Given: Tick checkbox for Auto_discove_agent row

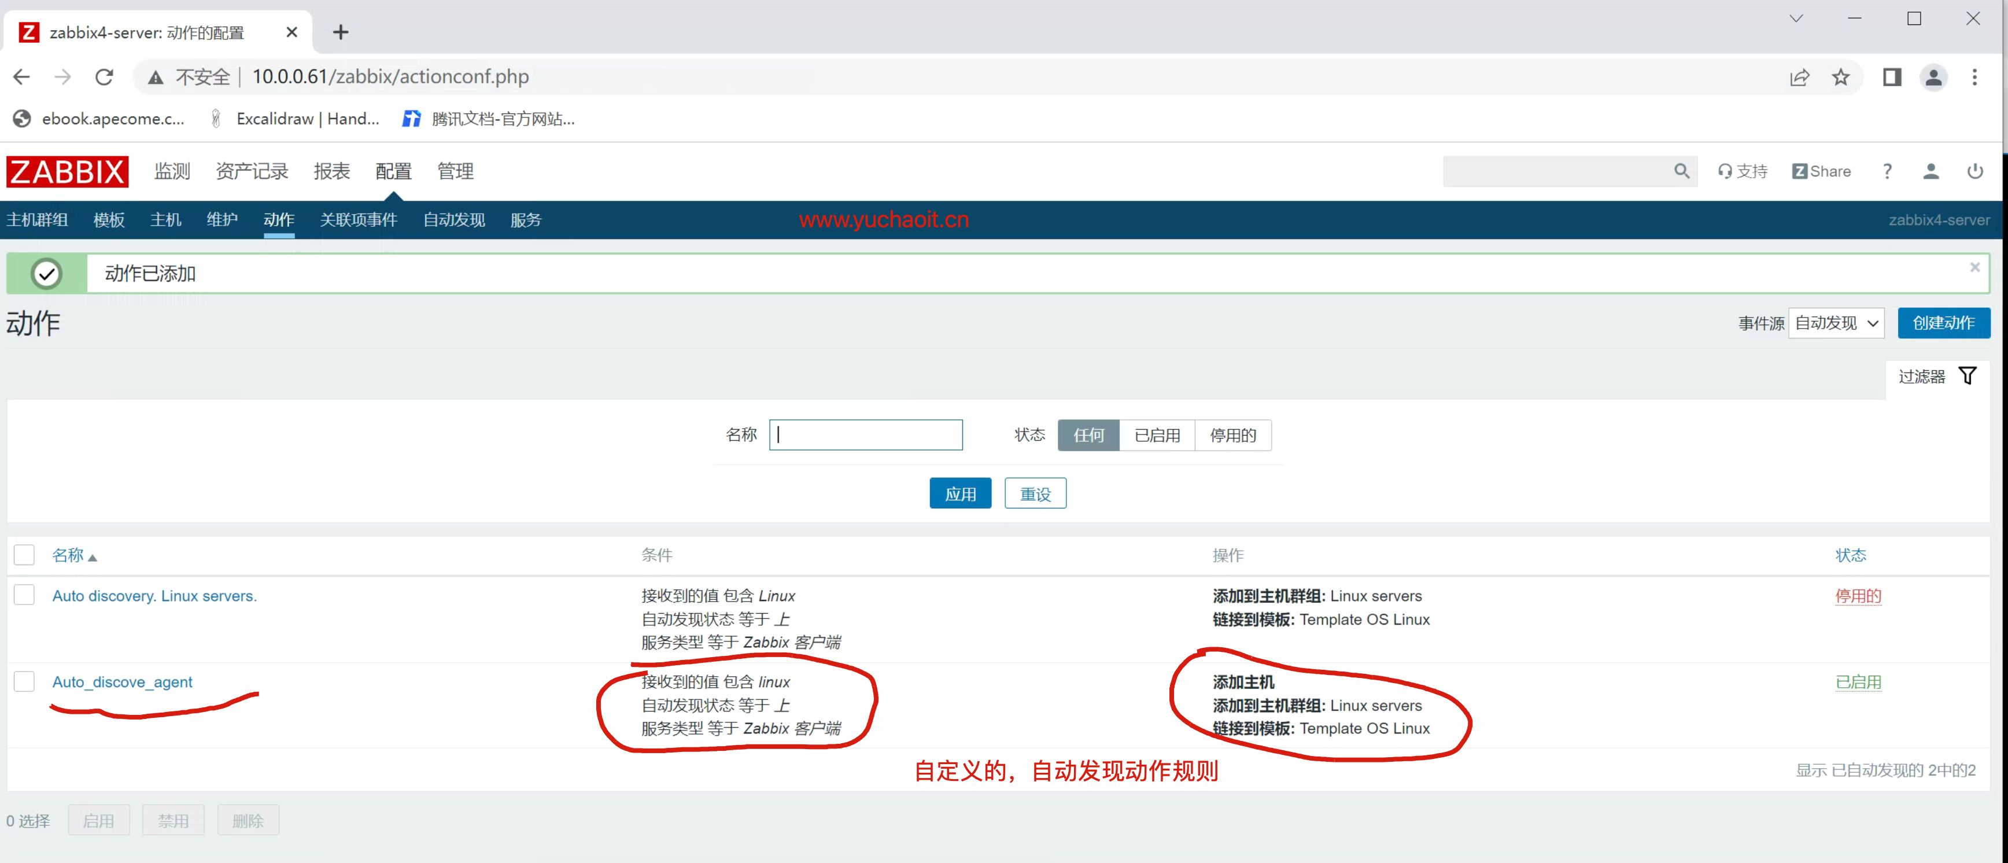Looking at the screenshot, I should (24, 681).
